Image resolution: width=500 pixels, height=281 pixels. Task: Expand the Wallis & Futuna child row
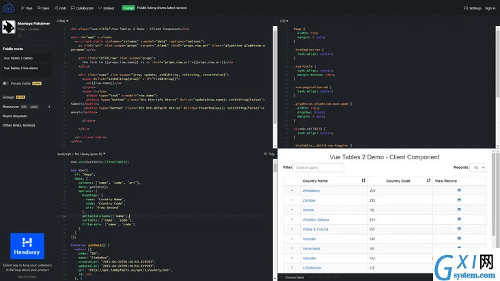[x=292, y=229]
